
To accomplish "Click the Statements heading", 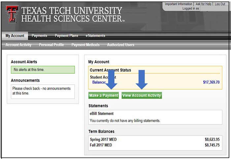I will pyautogui.click(x=98, y=106).
